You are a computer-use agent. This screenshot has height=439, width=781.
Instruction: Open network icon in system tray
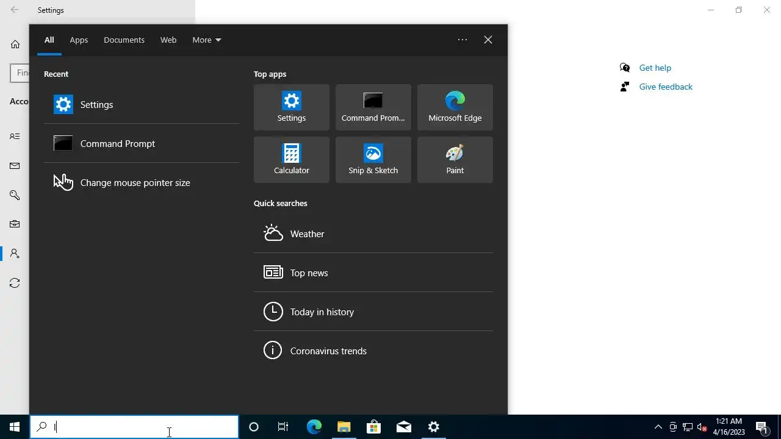point(687,427)
